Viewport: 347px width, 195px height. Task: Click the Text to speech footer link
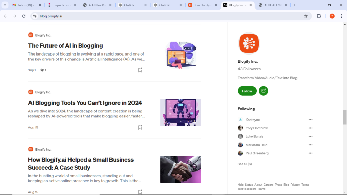click(247, 189)
